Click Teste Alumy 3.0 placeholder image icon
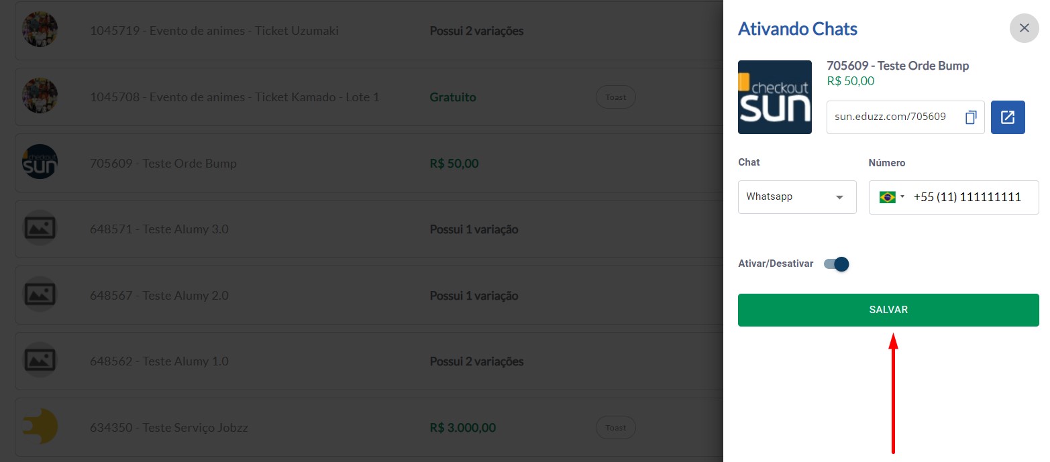 [40, 229]
